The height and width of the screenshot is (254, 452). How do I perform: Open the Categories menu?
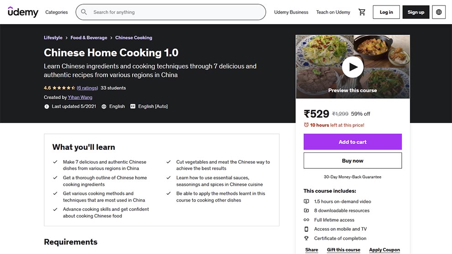click(57, 12)
